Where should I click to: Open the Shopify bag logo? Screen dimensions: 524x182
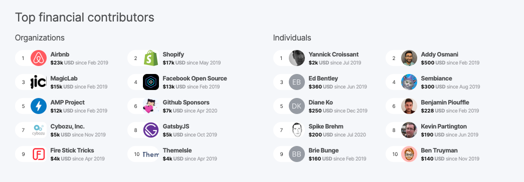pos(151,58)
